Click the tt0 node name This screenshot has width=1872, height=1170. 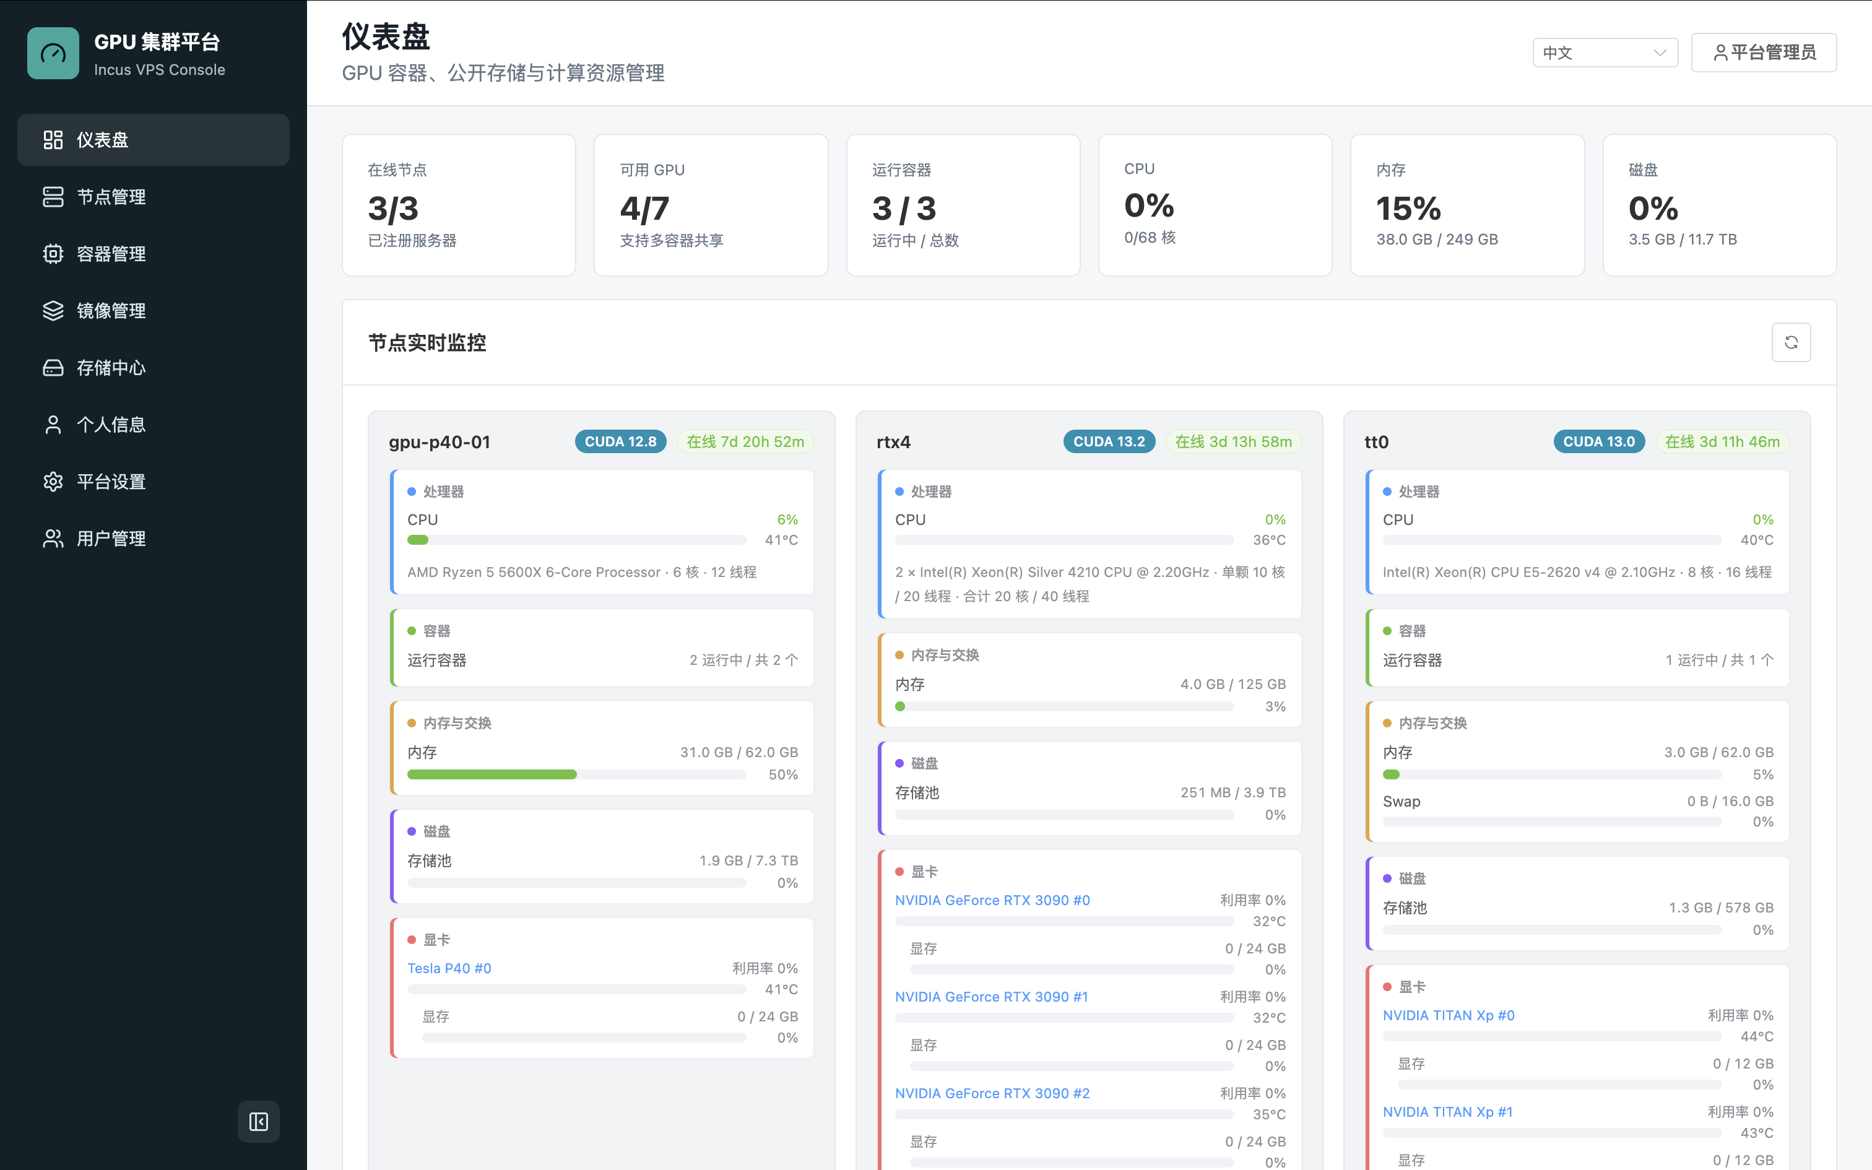pos(1376,442)
